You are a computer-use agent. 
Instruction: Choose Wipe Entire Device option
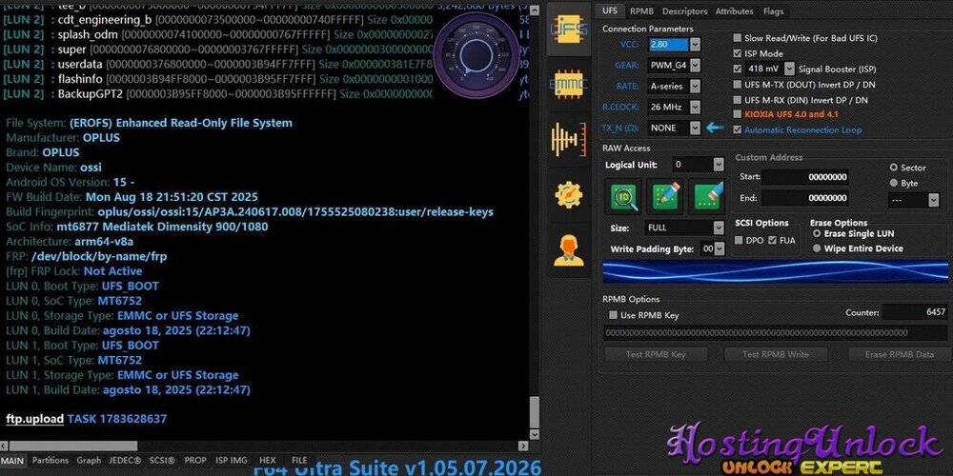817,248
